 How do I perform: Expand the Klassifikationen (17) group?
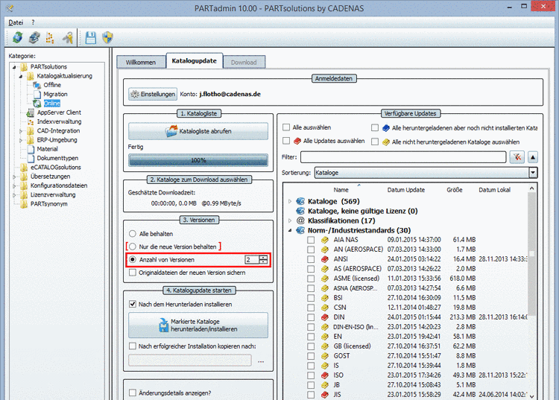coord(290,220)
